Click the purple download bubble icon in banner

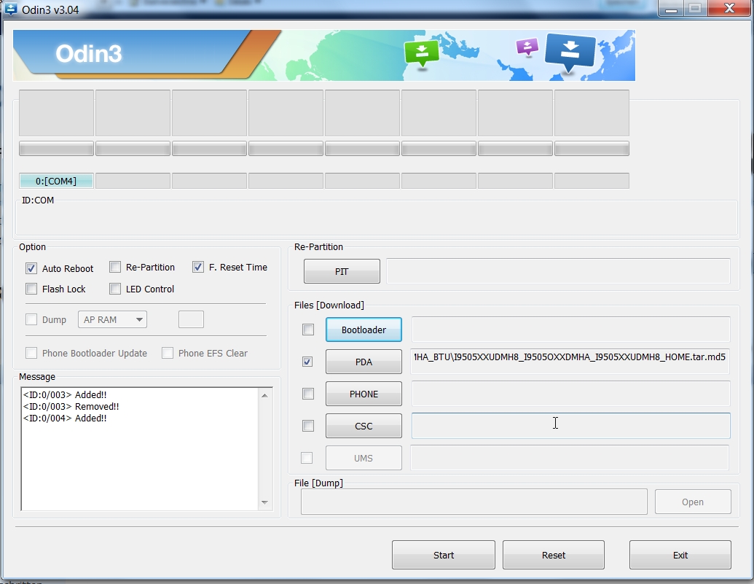tap(527, 47)
